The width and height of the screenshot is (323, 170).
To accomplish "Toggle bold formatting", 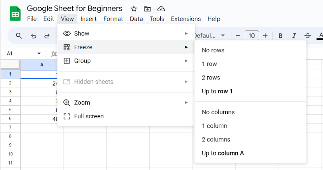I will click(x=280, y=36).
